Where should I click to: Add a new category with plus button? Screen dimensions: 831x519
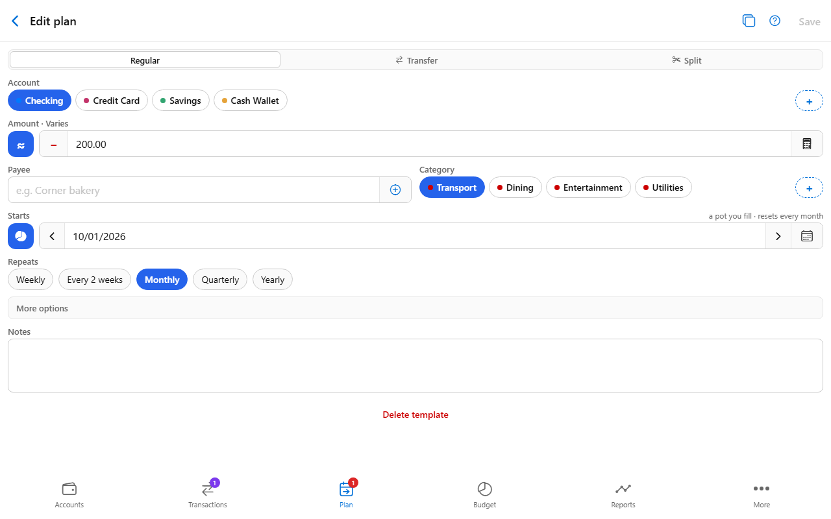point(809,188)
